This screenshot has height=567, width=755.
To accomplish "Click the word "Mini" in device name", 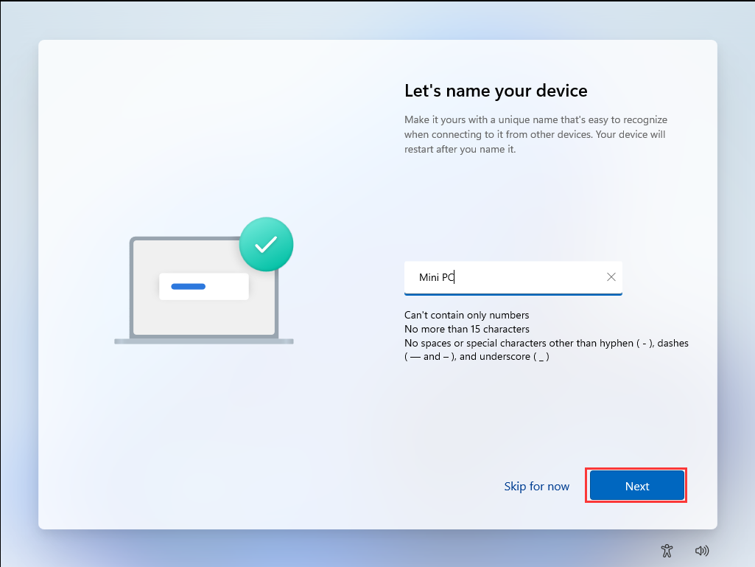I will (428, 277).
